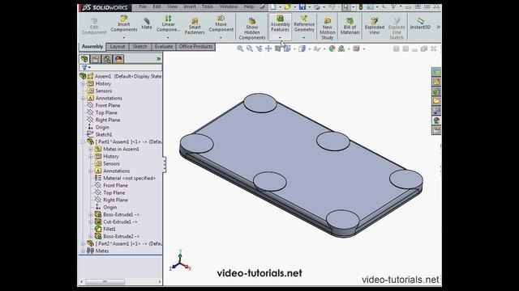Open Appearances tab in the task pane
519x291 pixels.
tap(436, 120)
